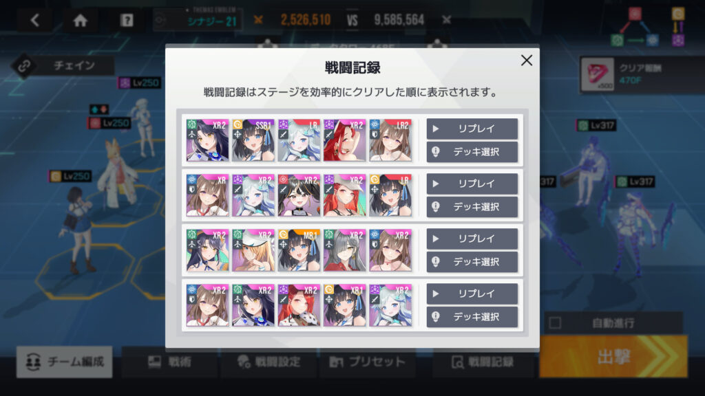Screen dimensions: 705x396
Task: Select first record's first character thumbnail
Action: 207,140
